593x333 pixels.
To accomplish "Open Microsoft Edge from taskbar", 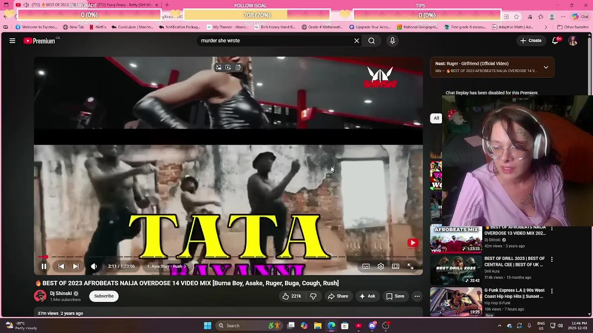I will tap(331, 326).
